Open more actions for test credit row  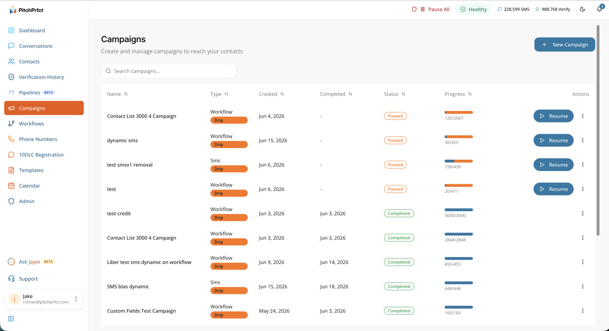(x=583, y=213)
